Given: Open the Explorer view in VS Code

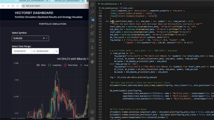Looking at the screenshot, I should coord(92,5).
